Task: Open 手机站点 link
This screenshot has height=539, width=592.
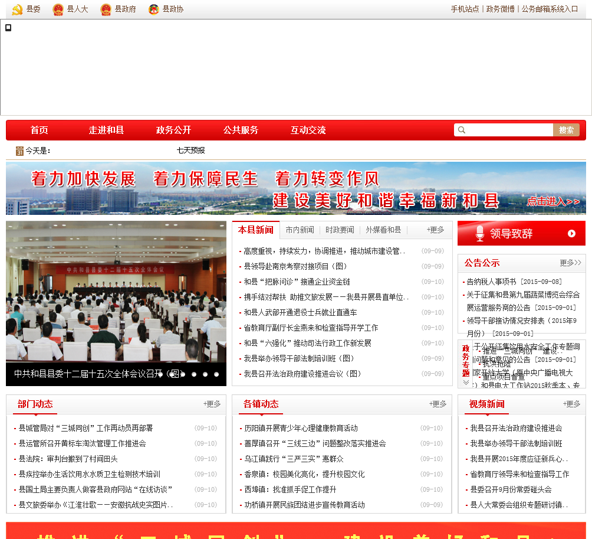Action: pyautogui.click(x=465, y=9)
